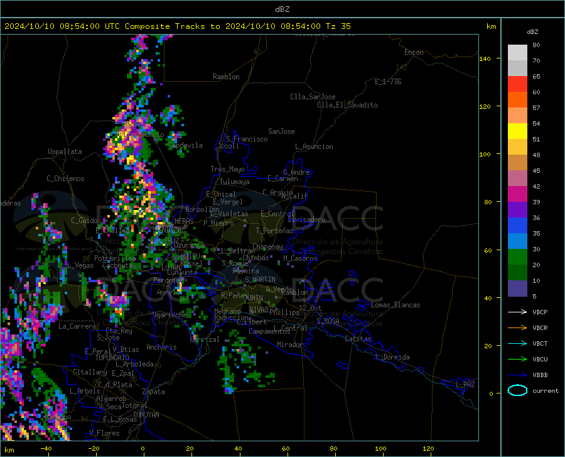The image size is (565, 457).
Task: Click the 'Divisadero' label
Action: pyautogui.click(x=306, y=219)
